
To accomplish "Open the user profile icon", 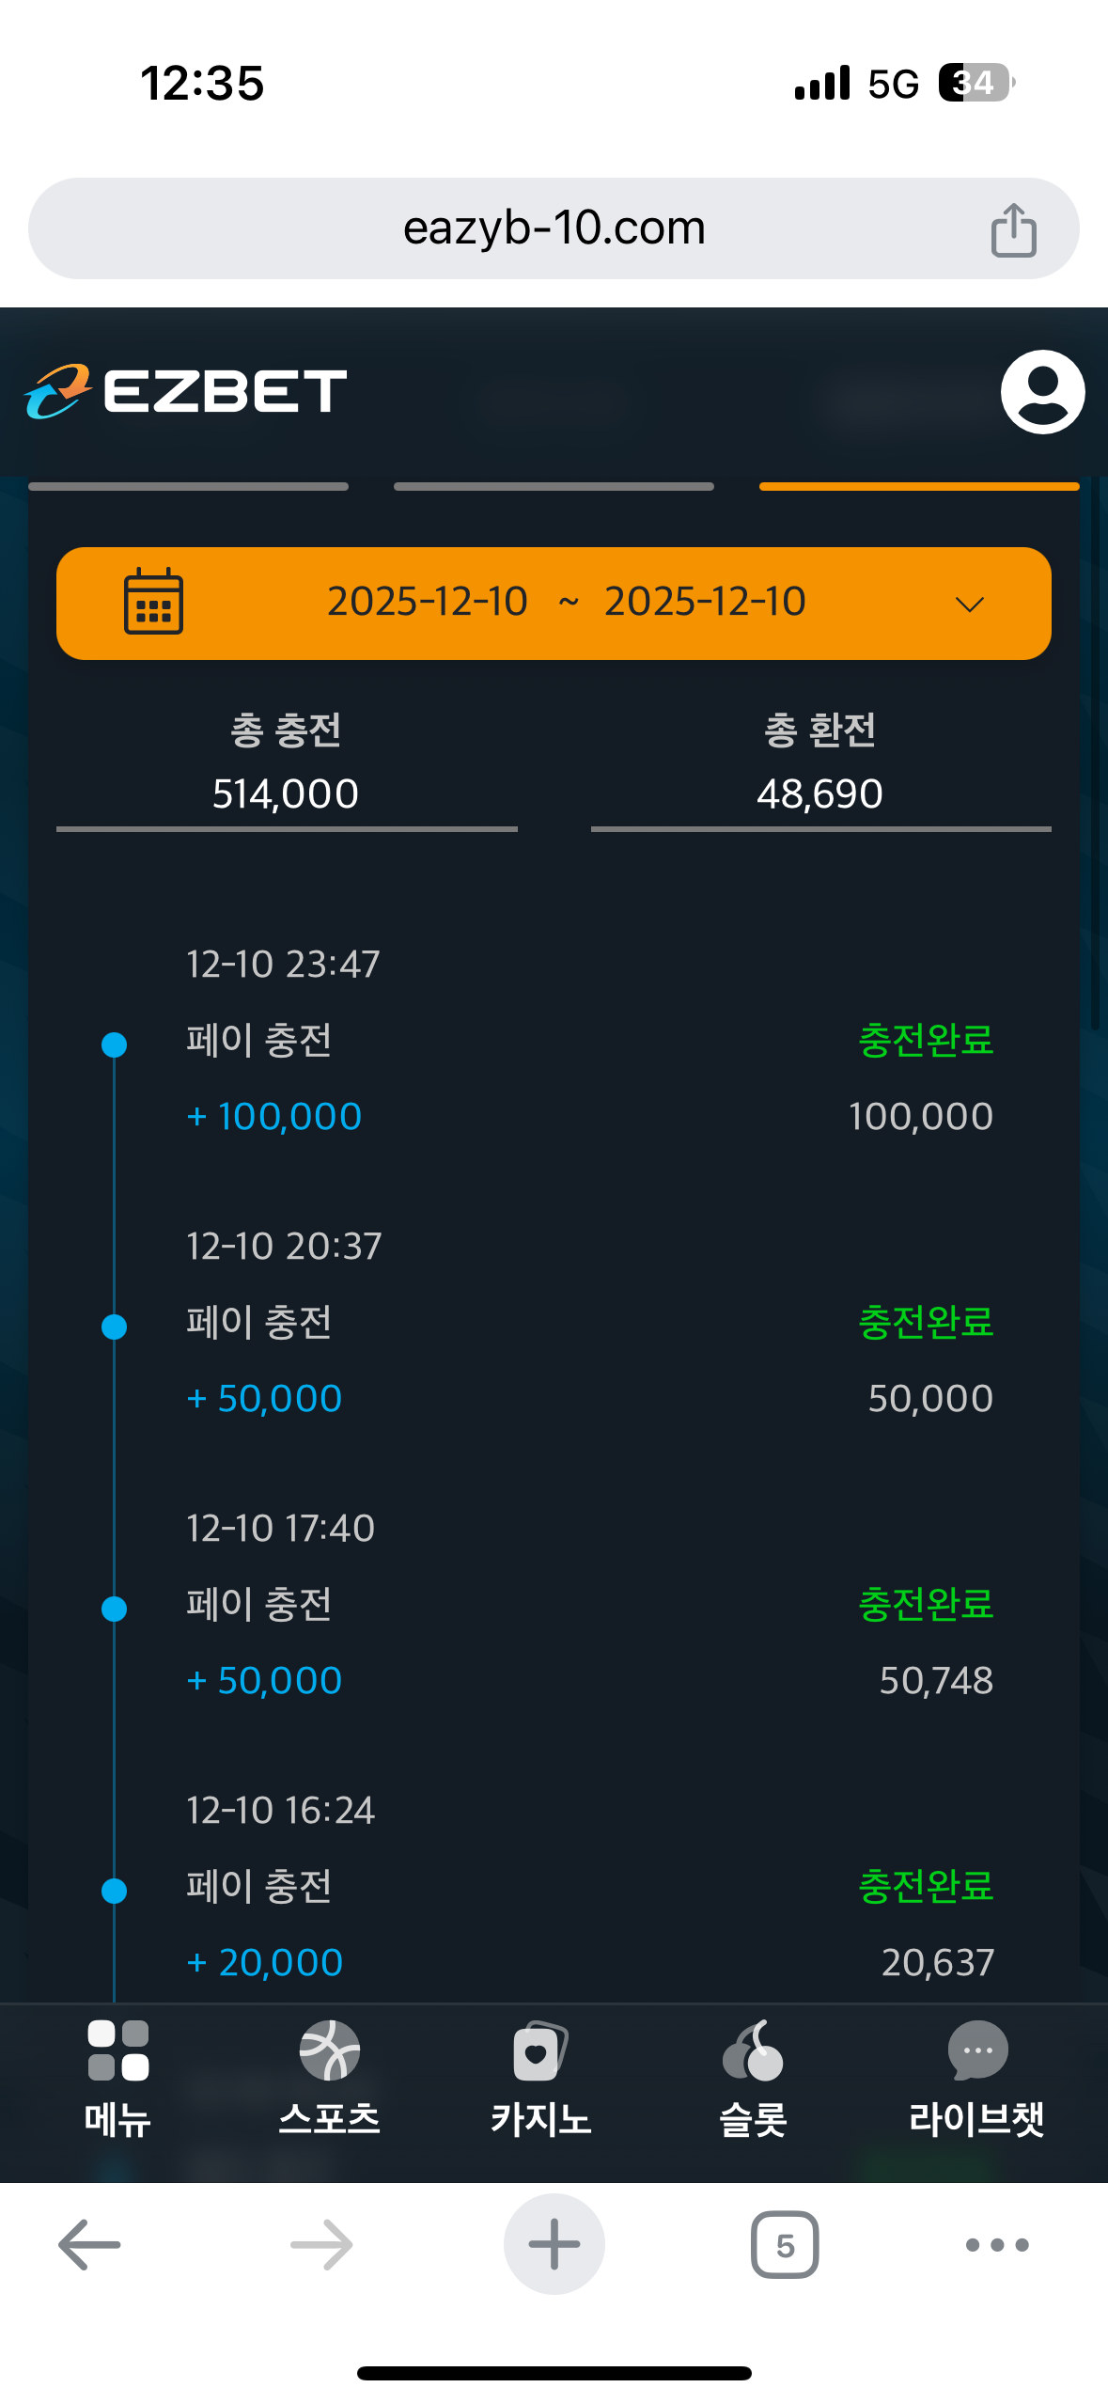I will (1042, 392).
